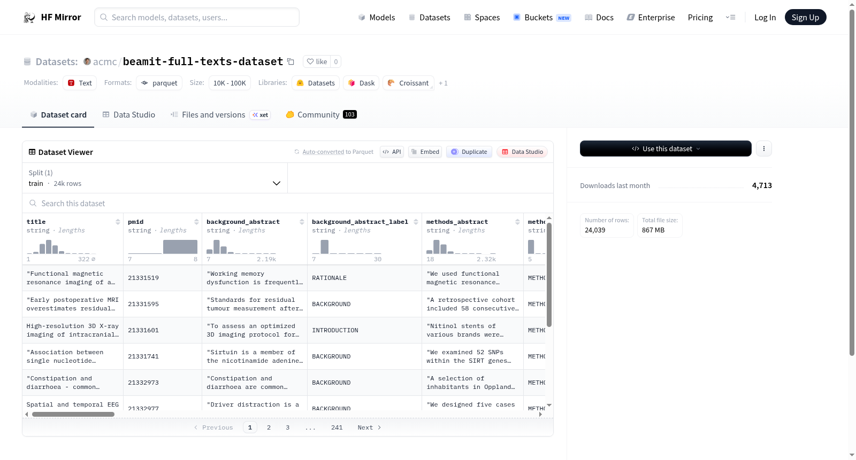The image size is (856, 460).
Task: Select pmid cell 21331519
Action: pyautogui.click(x=163, y=278)
